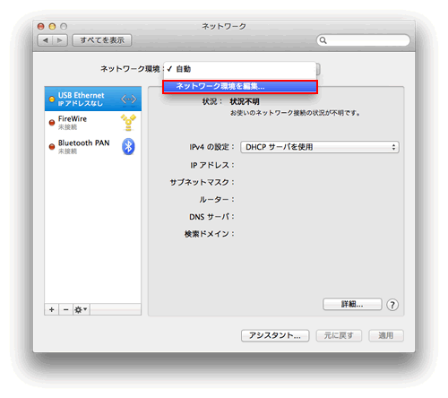Image resolution: width=448 pixels, height=398 pixels.
Task: Click the DNS サーバ label
Action: 211,217
